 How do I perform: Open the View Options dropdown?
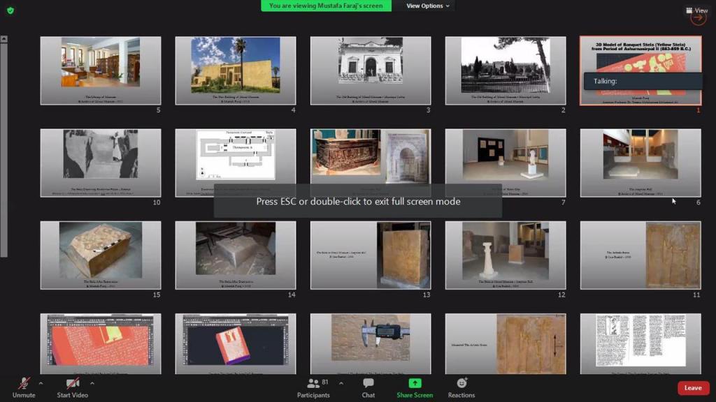tap(428, 6)
